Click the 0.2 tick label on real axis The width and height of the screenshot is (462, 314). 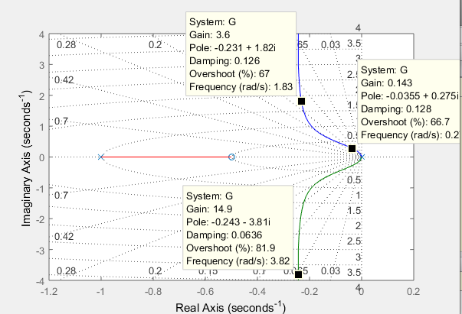pyautogui.click(x=413, y=291)
